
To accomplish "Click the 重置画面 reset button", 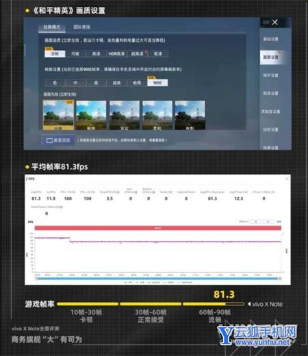I will click(58, 140).
